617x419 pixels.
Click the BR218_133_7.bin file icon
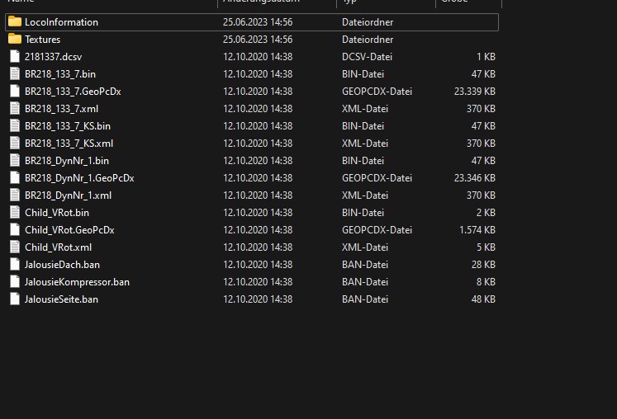tap(15, 74)
